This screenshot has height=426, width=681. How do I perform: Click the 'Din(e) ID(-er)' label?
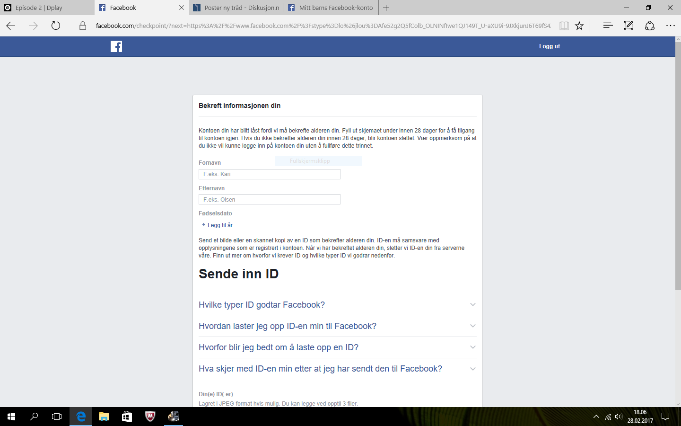[216, 394]
